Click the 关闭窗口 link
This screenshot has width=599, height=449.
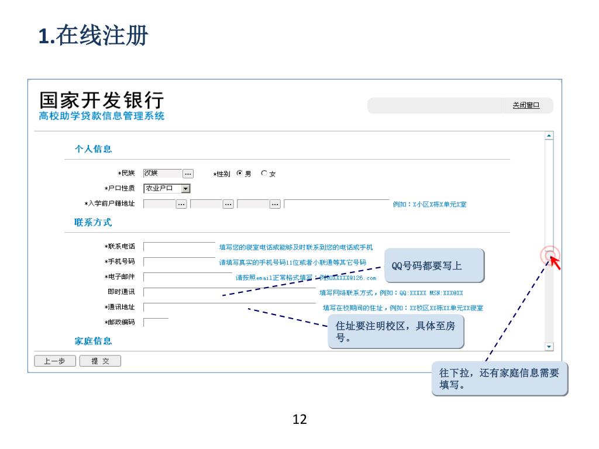tap(526, 105)
